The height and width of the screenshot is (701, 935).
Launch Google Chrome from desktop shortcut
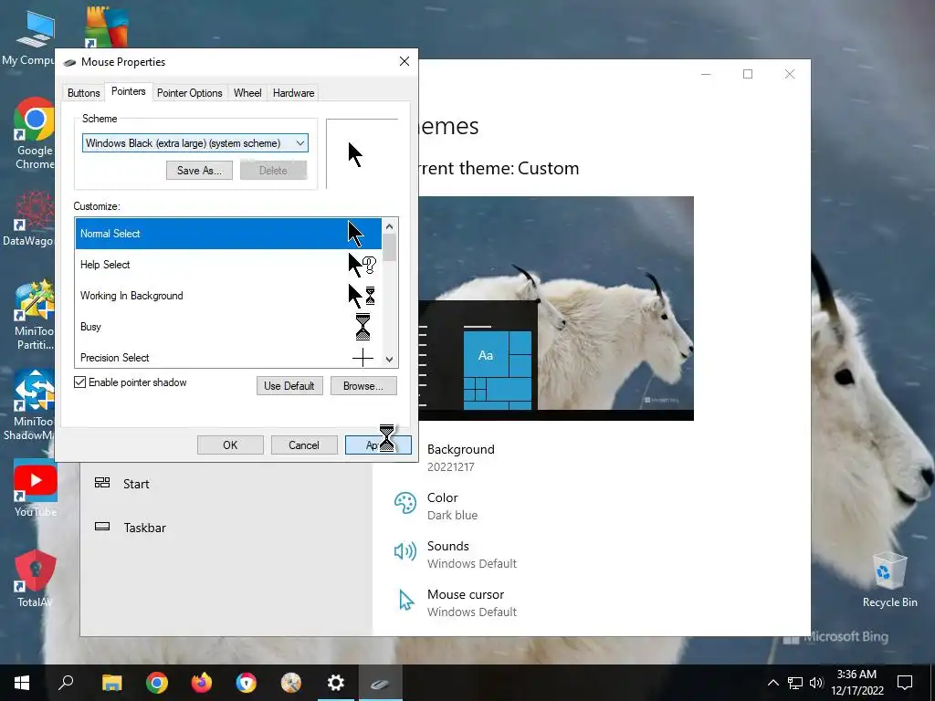tap(34, 133)
